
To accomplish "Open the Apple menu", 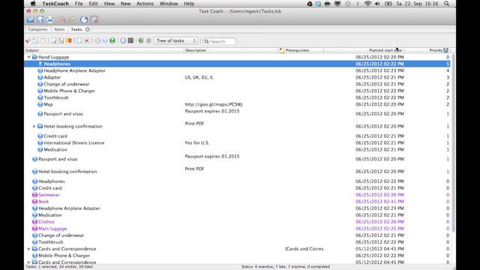I will [x=33, y=4].
